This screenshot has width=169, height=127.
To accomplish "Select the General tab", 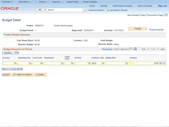I will pyautogui.click(x=8, y=53).
